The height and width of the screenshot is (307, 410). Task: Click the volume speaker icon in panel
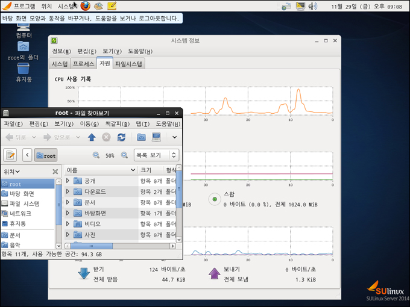pyautogui.click(x=312, y=7)
